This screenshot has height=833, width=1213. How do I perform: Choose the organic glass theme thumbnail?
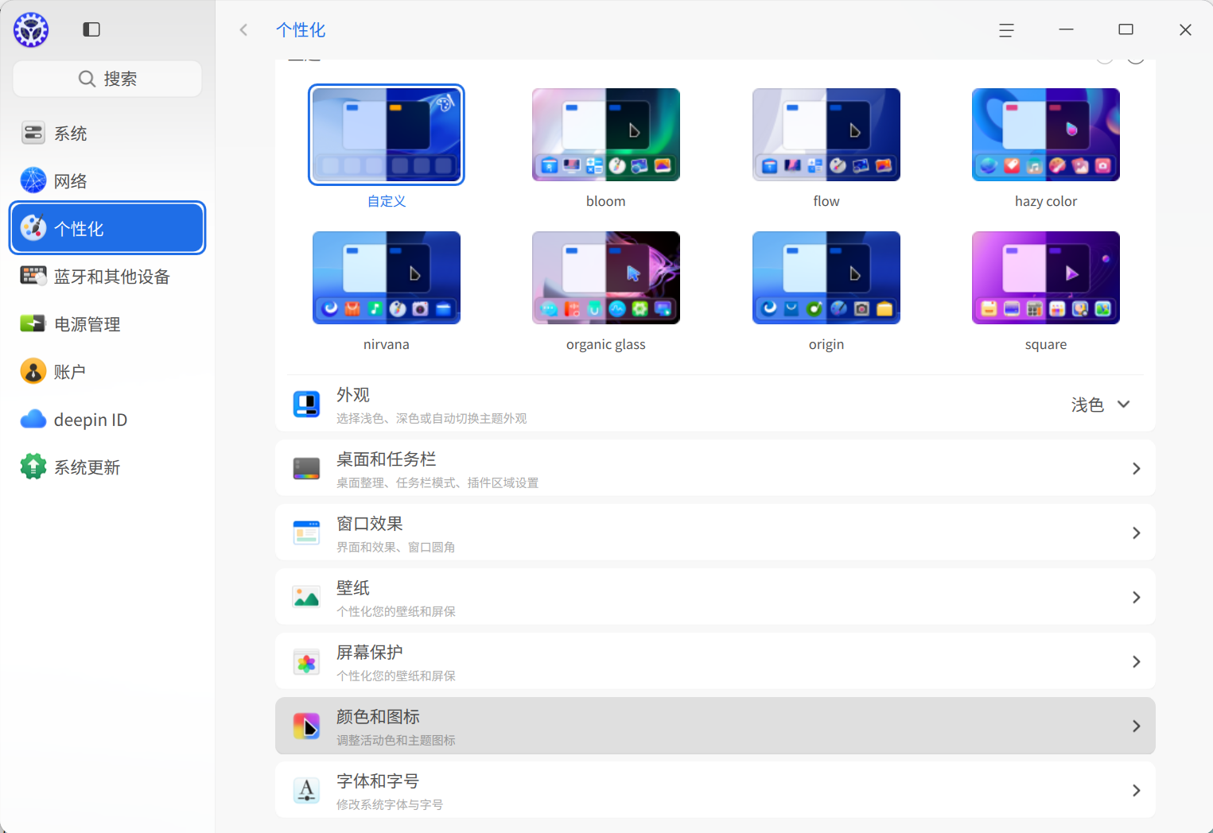[x=606, y=277]
